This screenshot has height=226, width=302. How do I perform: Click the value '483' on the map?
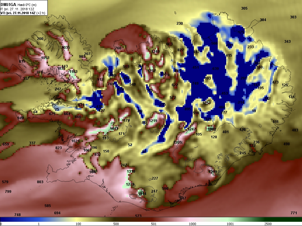[295, 130]
